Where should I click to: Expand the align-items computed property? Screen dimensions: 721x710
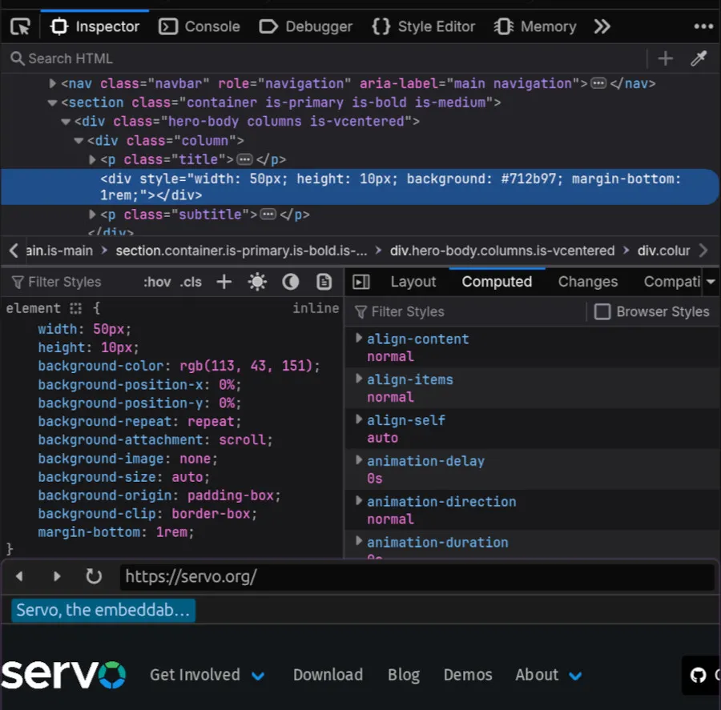click(359, 379)
